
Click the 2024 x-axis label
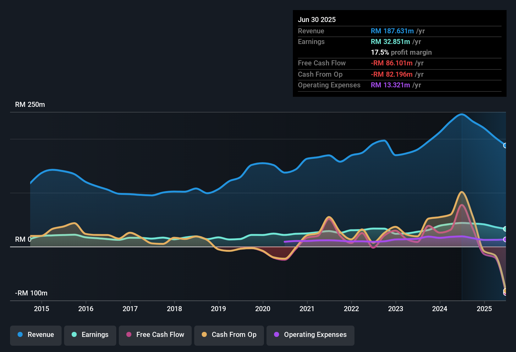click(440, 309)
